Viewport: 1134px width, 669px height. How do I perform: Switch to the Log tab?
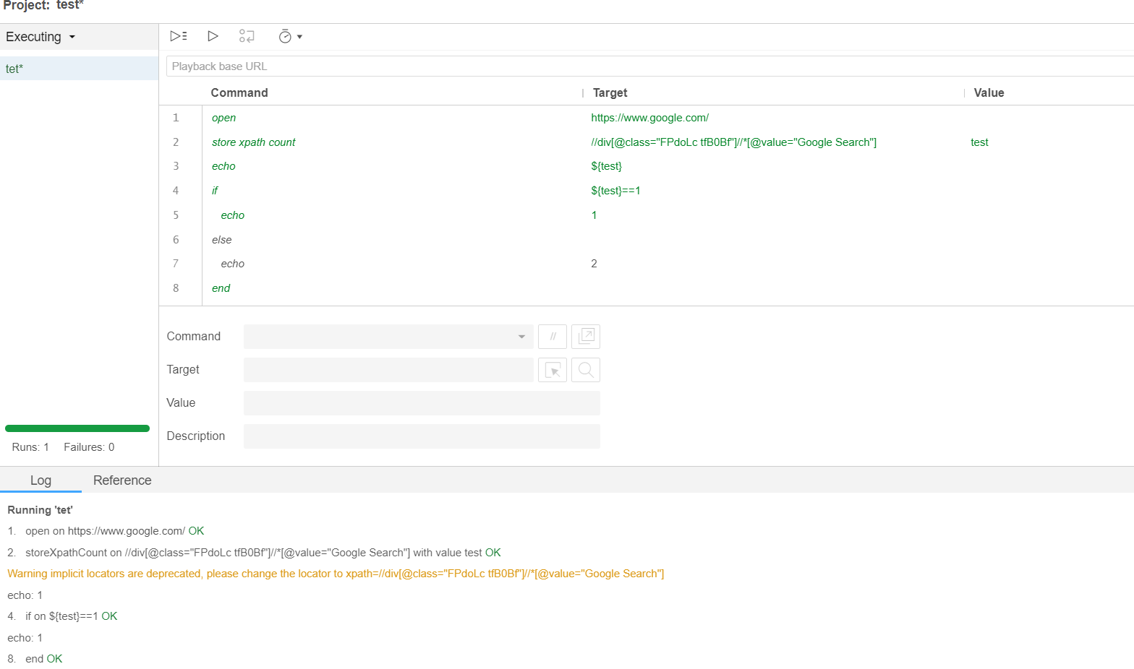click(x=40, y=480)
